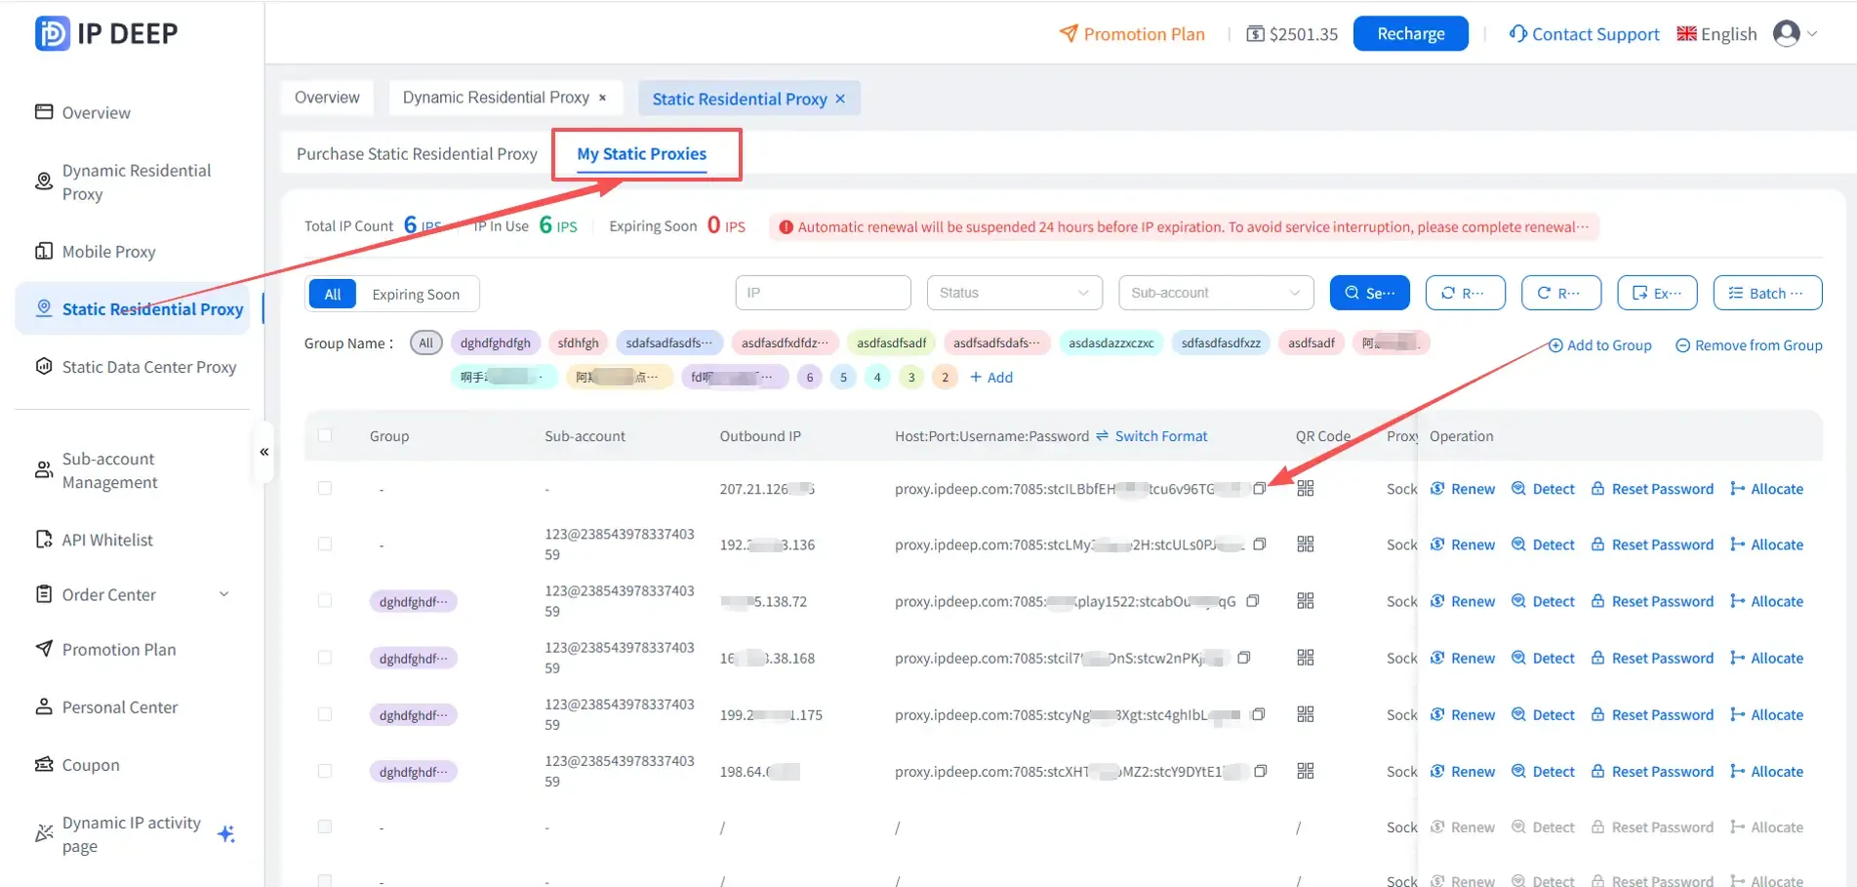Image resolution: width=1857 pixels, height=887 pixels.
Task: Click the Export button
Action: 1657,293
